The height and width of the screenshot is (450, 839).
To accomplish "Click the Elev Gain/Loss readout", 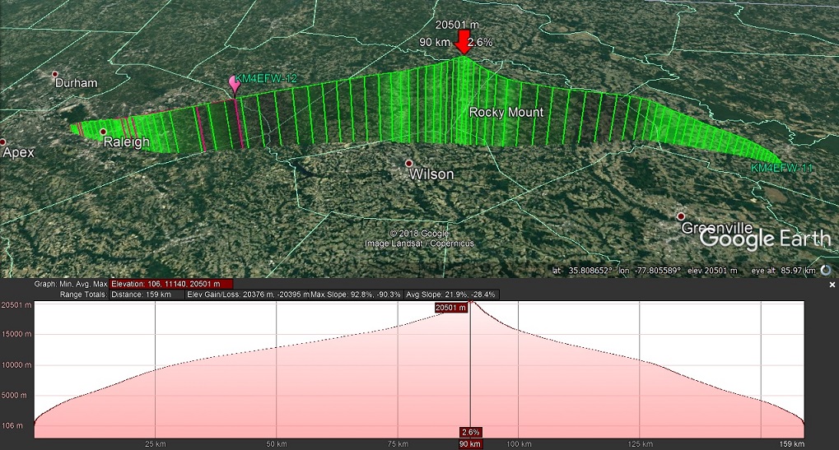I will 247,294.
